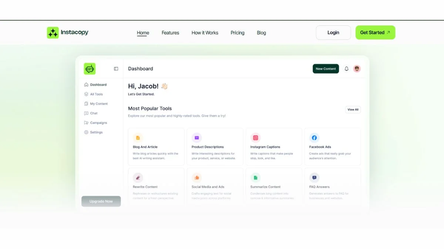Select Dashboard in the sidebar
The width and height of the screenshot is (444, 249).
click(98, 84)
